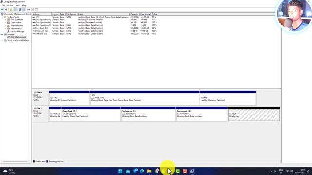Open the weather widget on the taskbar
The height and width of the screenshot is (175, 312).
9,171
